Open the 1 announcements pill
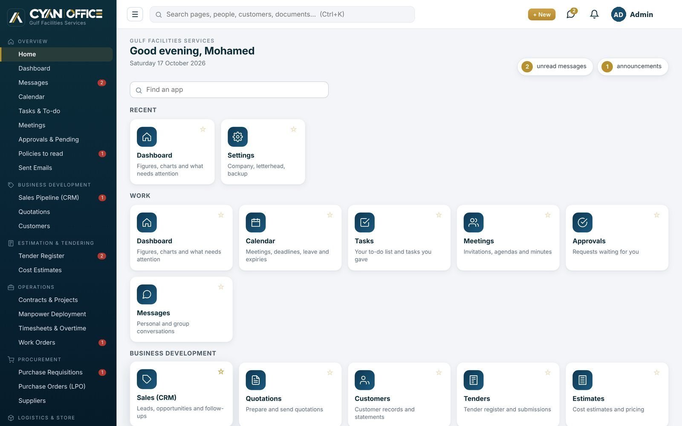This screenshot has width=682, height=426. click(x=633, y=66)
